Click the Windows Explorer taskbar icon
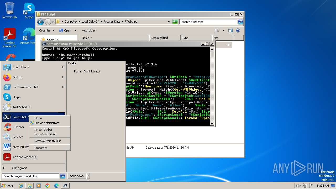 click(x=30, y=186)
